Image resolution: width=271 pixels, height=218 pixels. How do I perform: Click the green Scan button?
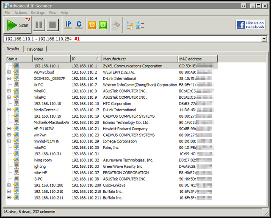pyautogui.click(x=17, y=25)
